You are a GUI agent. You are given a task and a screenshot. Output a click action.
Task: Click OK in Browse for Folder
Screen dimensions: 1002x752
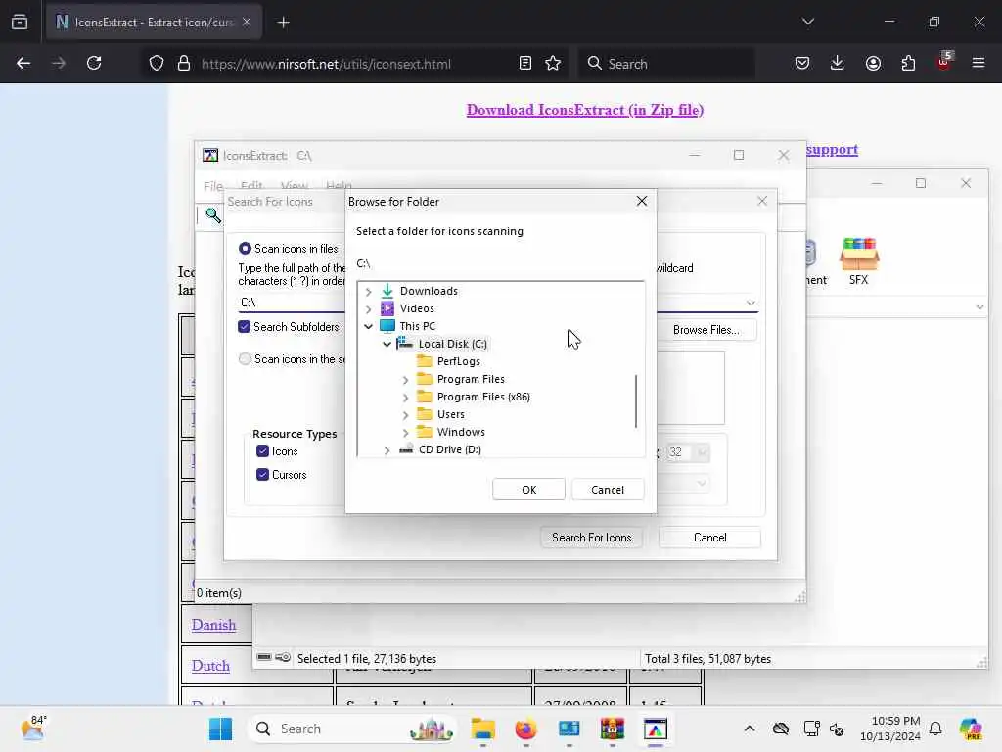point(528,490)
